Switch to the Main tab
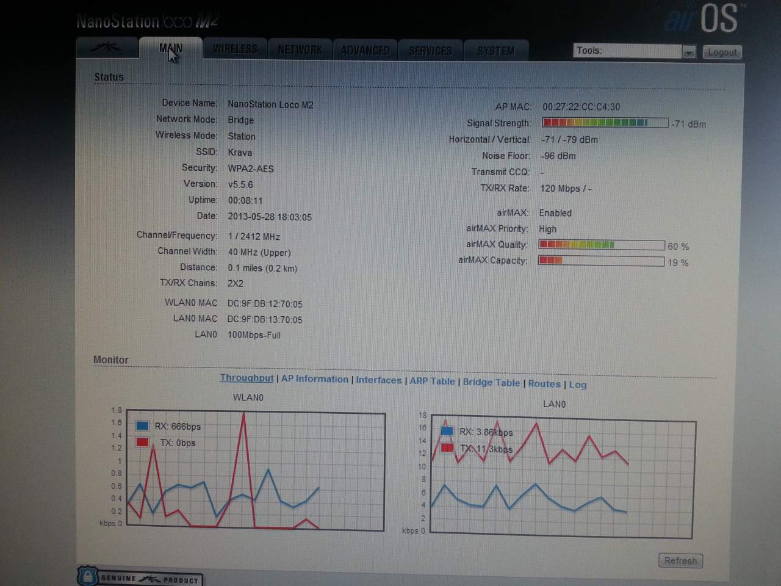 pyautogui.click(x=170, y=48)
